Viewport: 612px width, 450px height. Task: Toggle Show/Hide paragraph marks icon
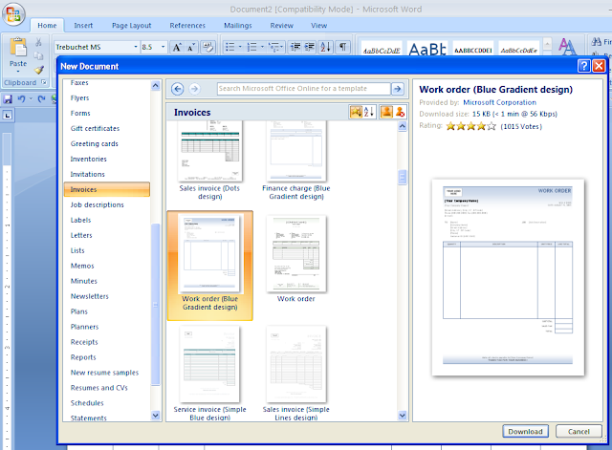342,48
